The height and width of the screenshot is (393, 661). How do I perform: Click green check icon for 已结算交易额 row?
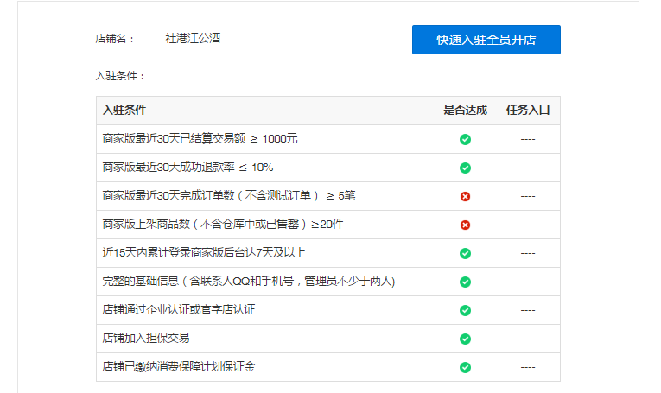coord(465,139)
